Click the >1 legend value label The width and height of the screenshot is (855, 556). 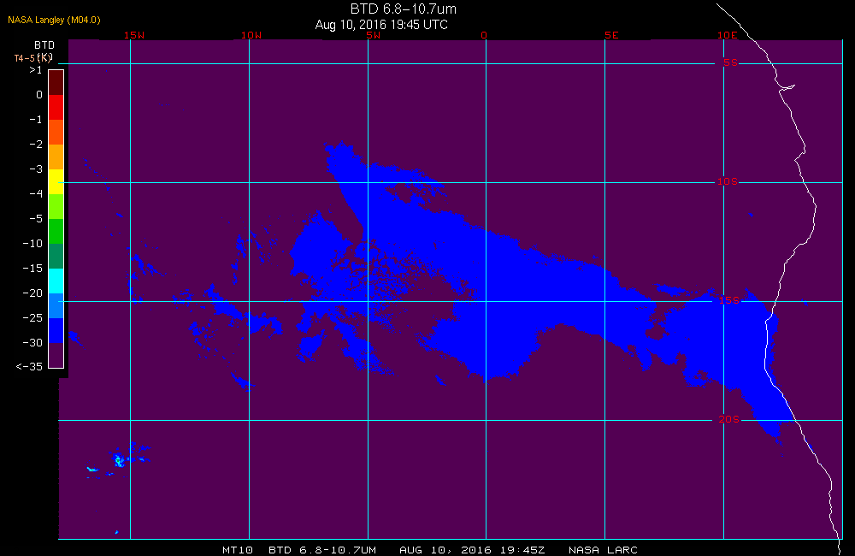click(35, 70)
